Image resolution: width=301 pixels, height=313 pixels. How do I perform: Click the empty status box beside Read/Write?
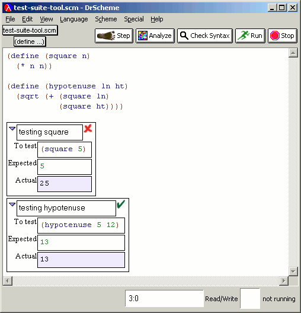(x=250, y=298)
